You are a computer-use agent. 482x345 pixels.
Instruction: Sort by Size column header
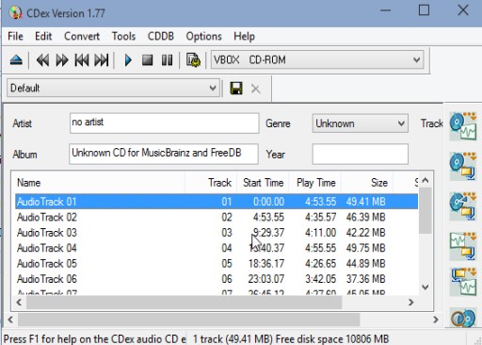[x=367, y=183]
